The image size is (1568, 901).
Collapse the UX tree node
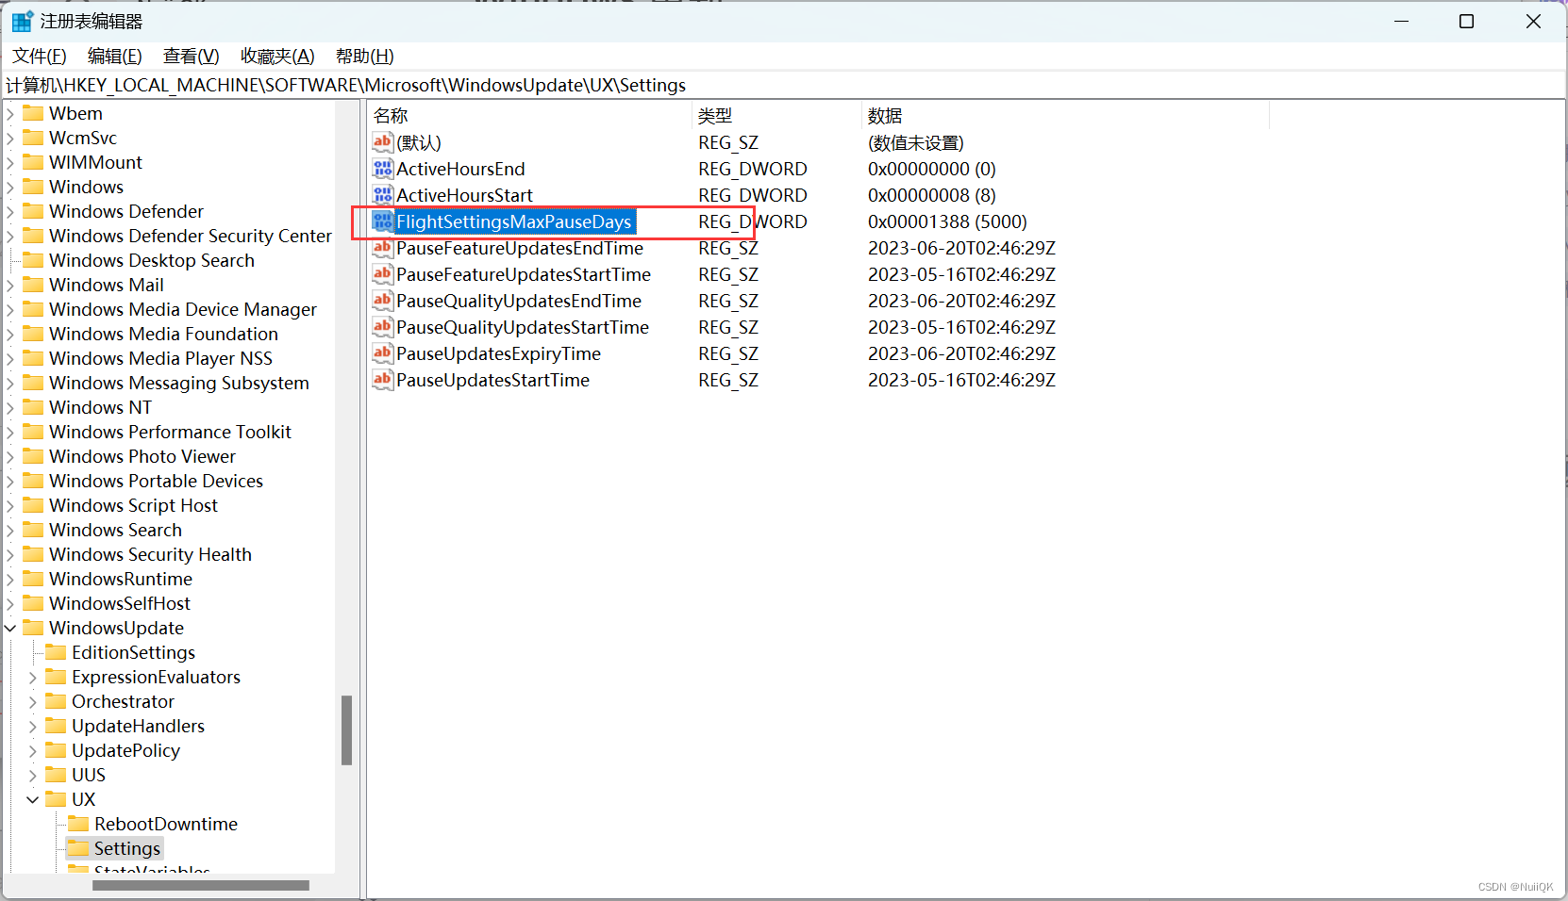click(33, 799)
